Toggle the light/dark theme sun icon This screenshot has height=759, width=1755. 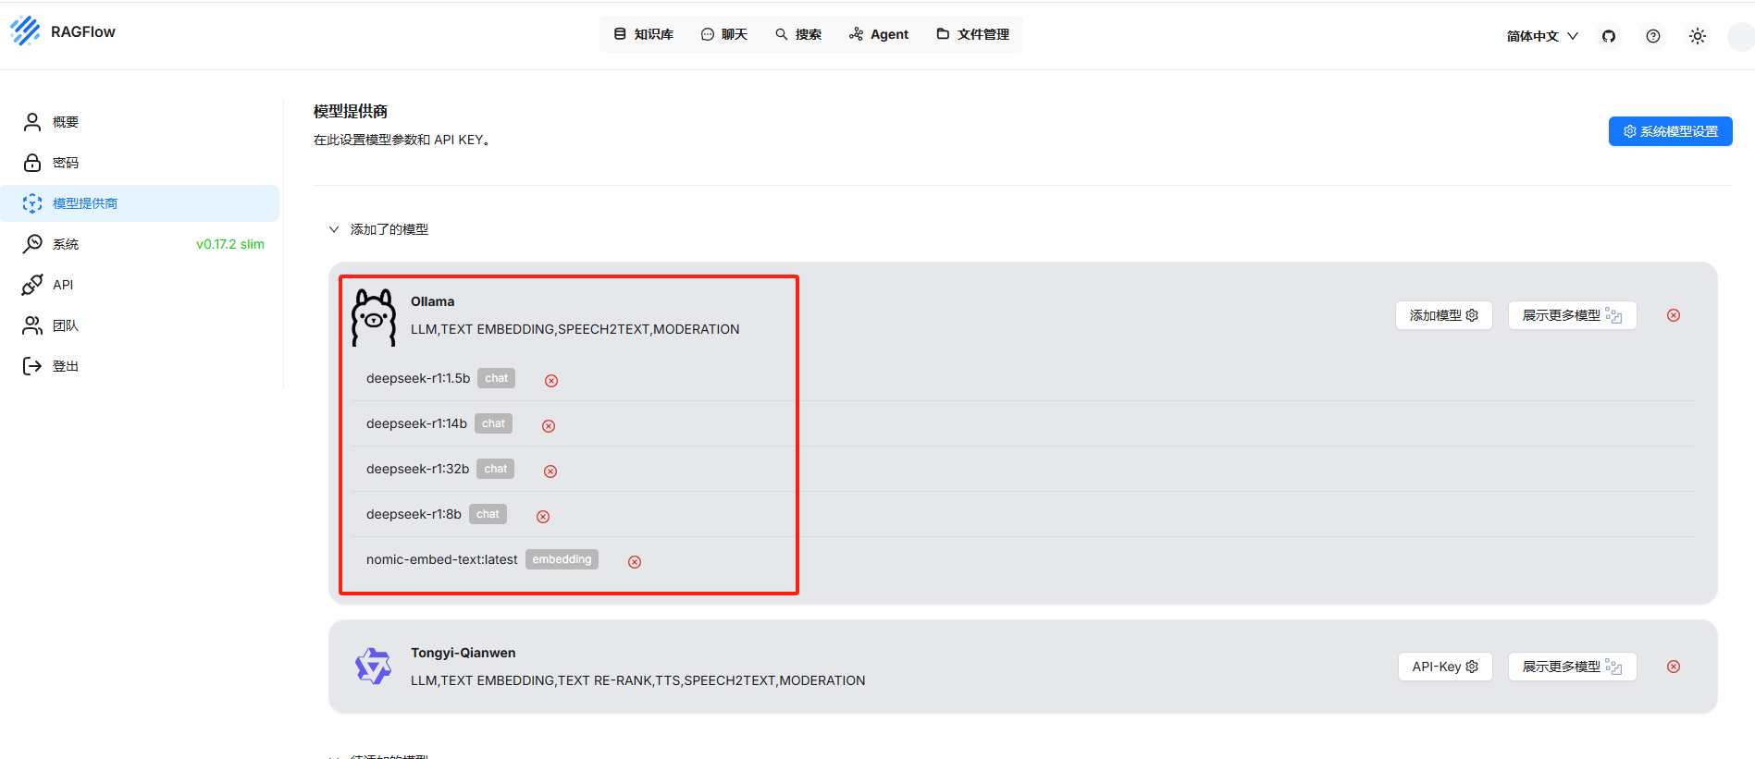pos(1698,36)
